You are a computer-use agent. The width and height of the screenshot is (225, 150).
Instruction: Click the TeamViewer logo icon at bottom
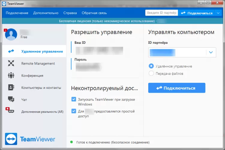pos(11,139)
